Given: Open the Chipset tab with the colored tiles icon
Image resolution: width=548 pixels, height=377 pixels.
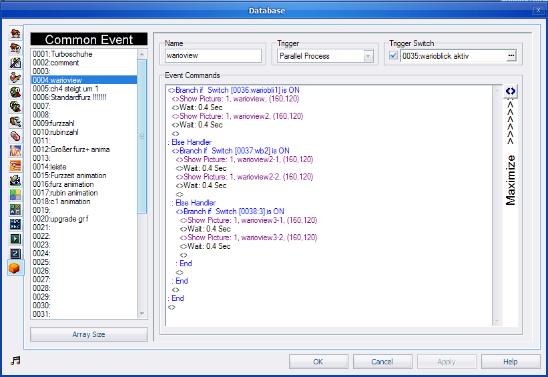Looking at the screenshot, I should [15, 195].
